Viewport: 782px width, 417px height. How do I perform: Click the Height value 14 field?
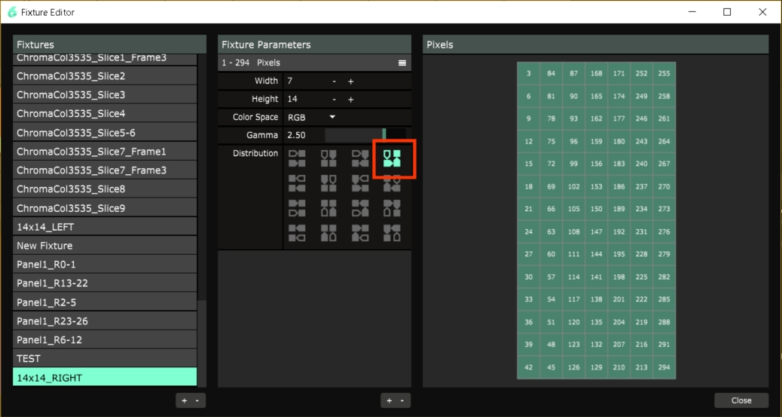304,99
